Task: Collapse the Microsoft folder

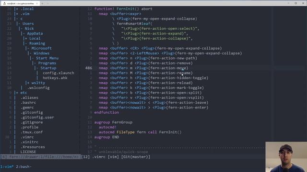Action: pos(41,48)
